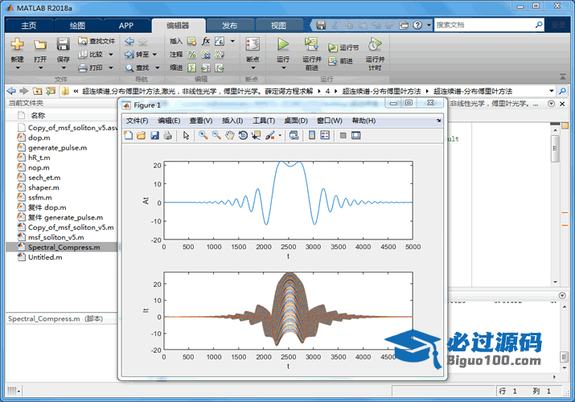Click the green Run button
This screenshot has width=575, height=402.
283,44
